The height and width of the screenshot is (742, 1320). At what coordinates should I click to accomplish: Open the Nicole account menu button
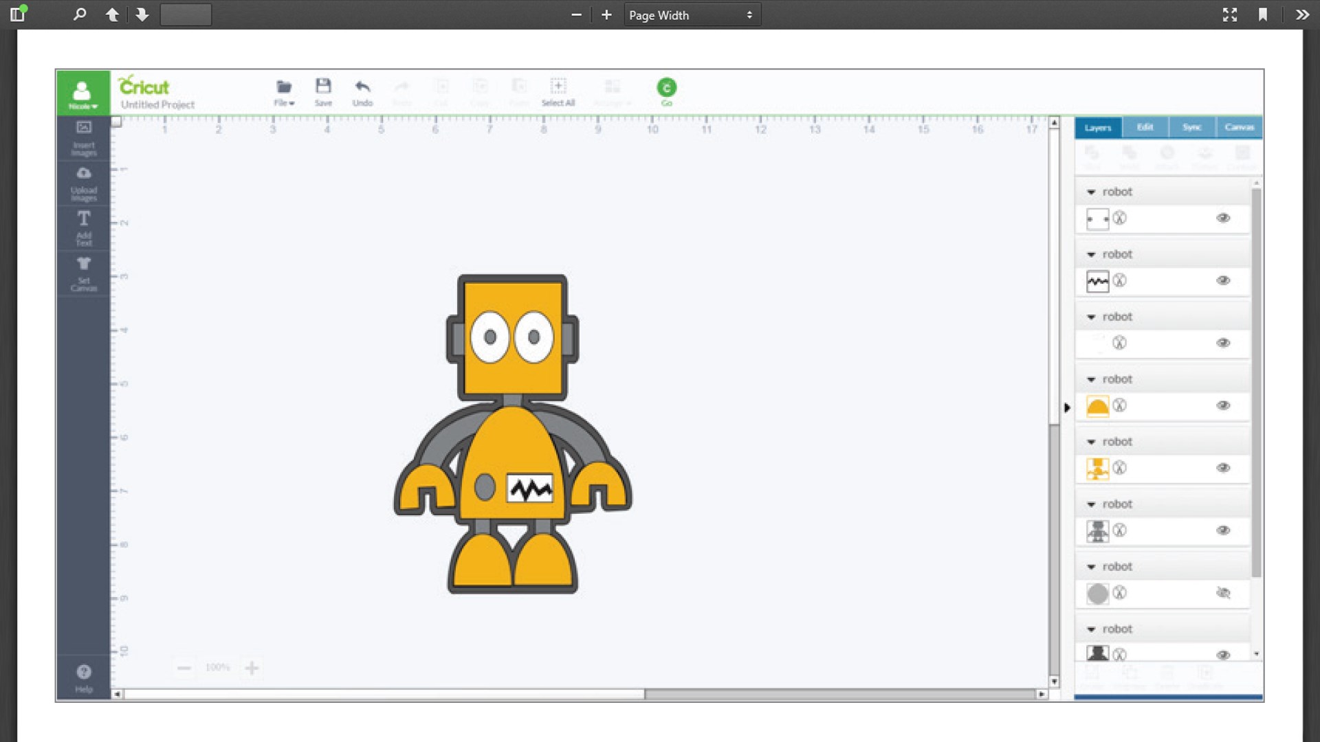click(82, 93)
